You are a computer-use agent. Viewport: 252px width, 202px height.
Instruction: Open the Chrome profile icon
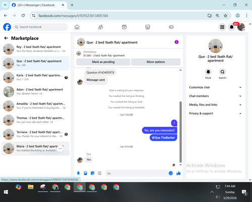(x=237, y=16)
